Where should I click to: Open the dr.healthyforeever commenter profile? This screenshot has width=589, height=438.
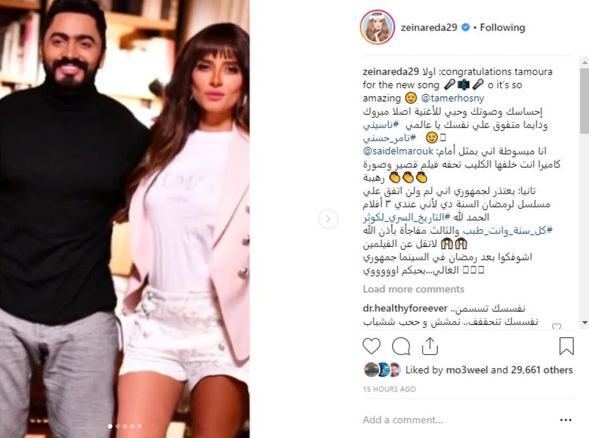[405, 309]
